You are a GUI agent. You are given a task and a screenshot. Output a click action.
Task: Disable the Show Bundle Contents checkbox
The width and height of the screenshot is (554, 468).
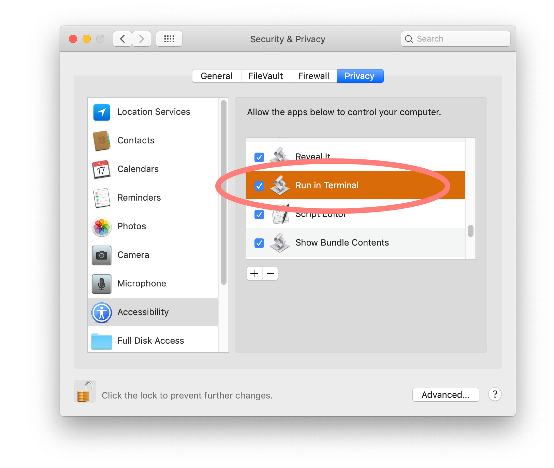click(259, 243)
